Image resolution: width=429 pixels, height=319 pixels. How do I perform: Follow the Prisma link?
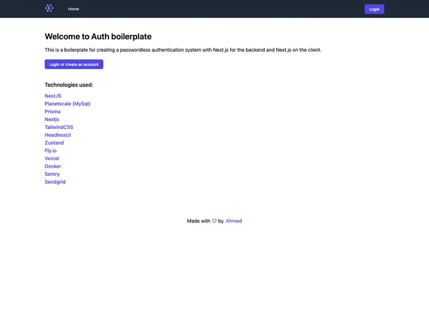pyautogui.click(x=52, y=112)
